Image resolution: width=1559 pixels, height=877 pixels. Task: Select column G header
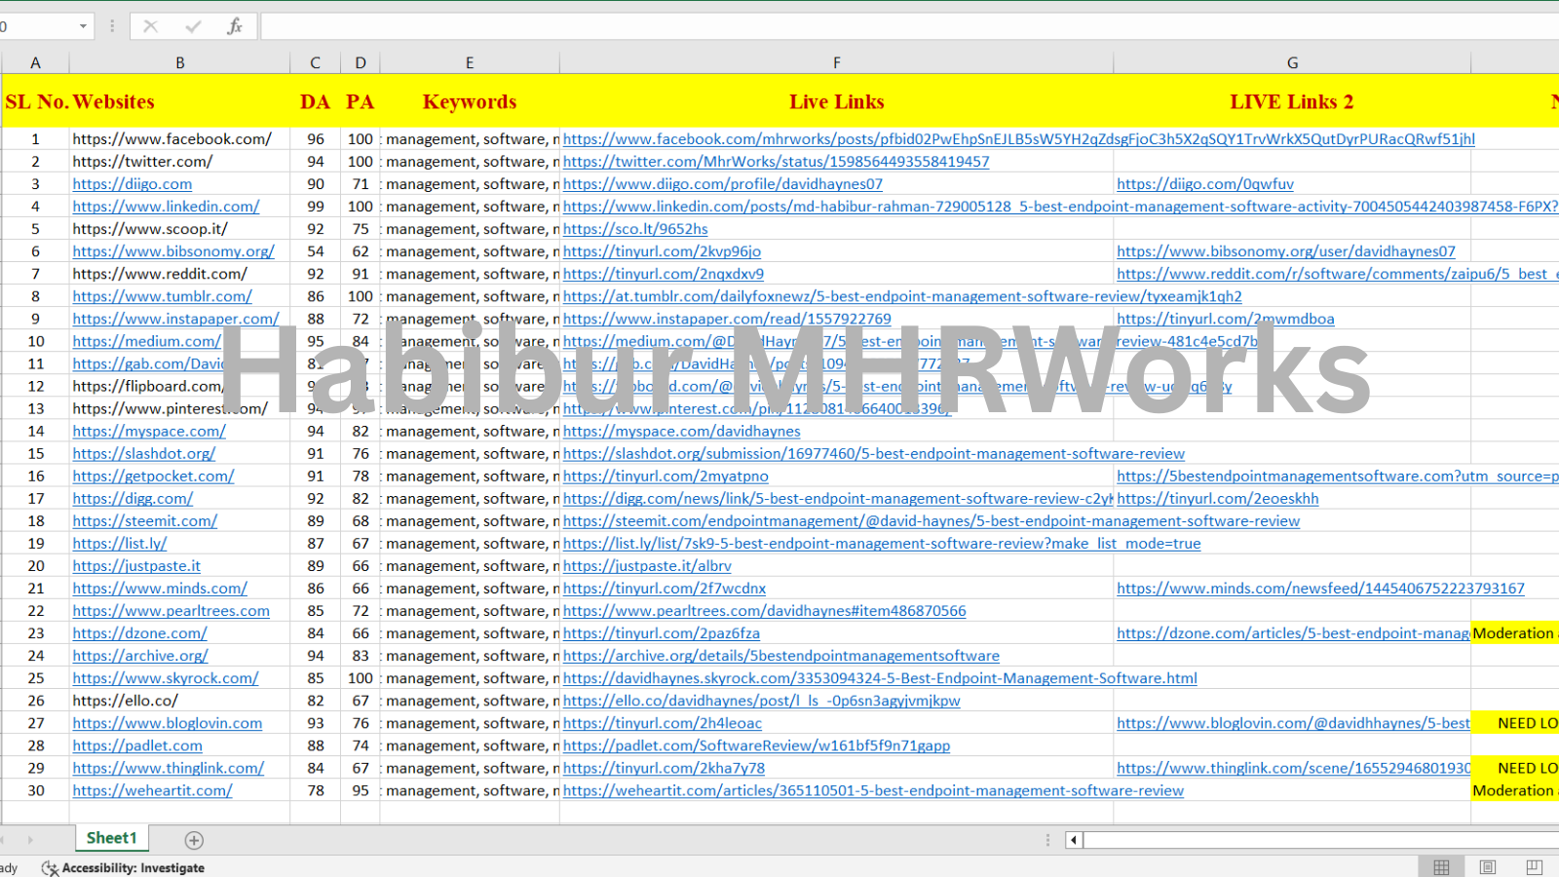(x=1292, y=62)
